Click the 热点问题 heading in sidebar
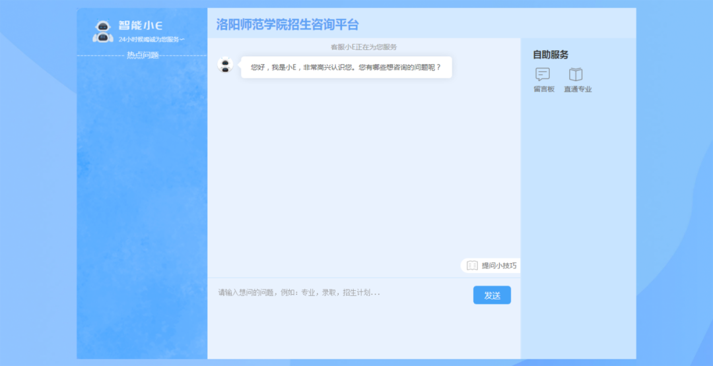 (x=143, y=55)
